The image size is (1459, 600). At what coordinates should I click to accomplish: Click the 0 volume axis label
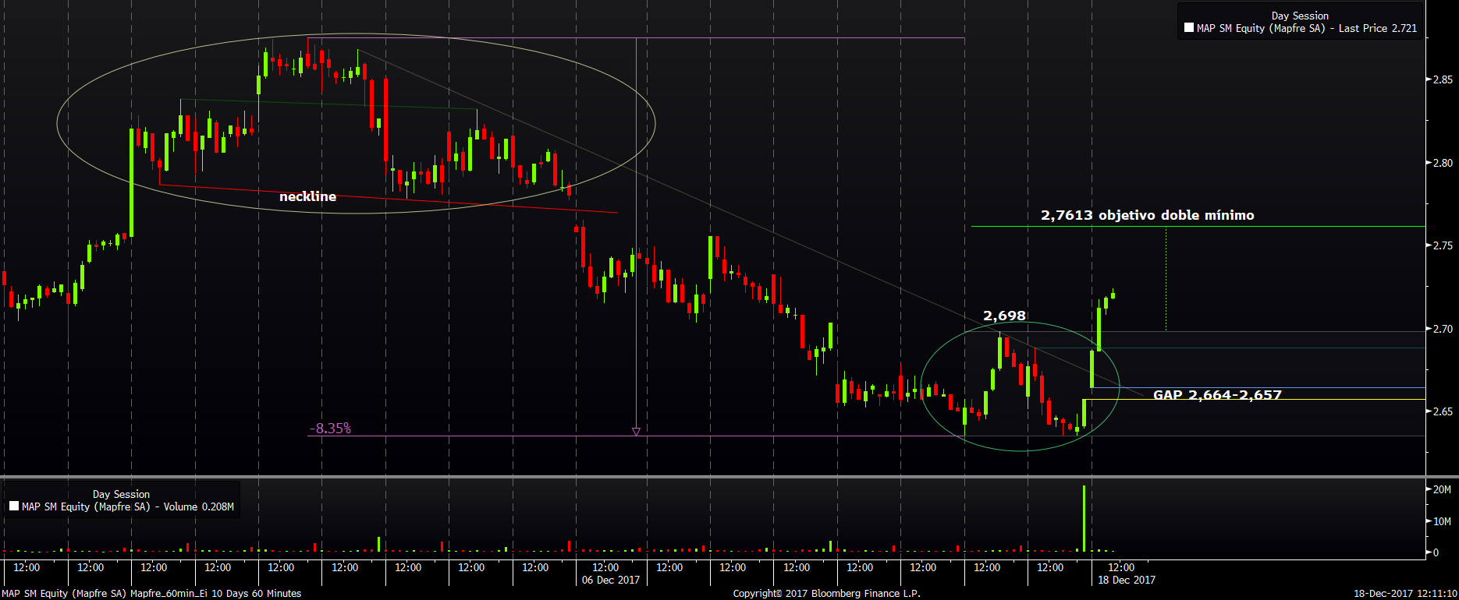pyautogui.click(x=1436, y=552)
